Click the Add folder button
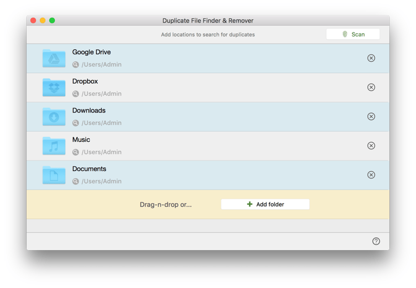Screen dimensions: 416x288 [265, 204]
